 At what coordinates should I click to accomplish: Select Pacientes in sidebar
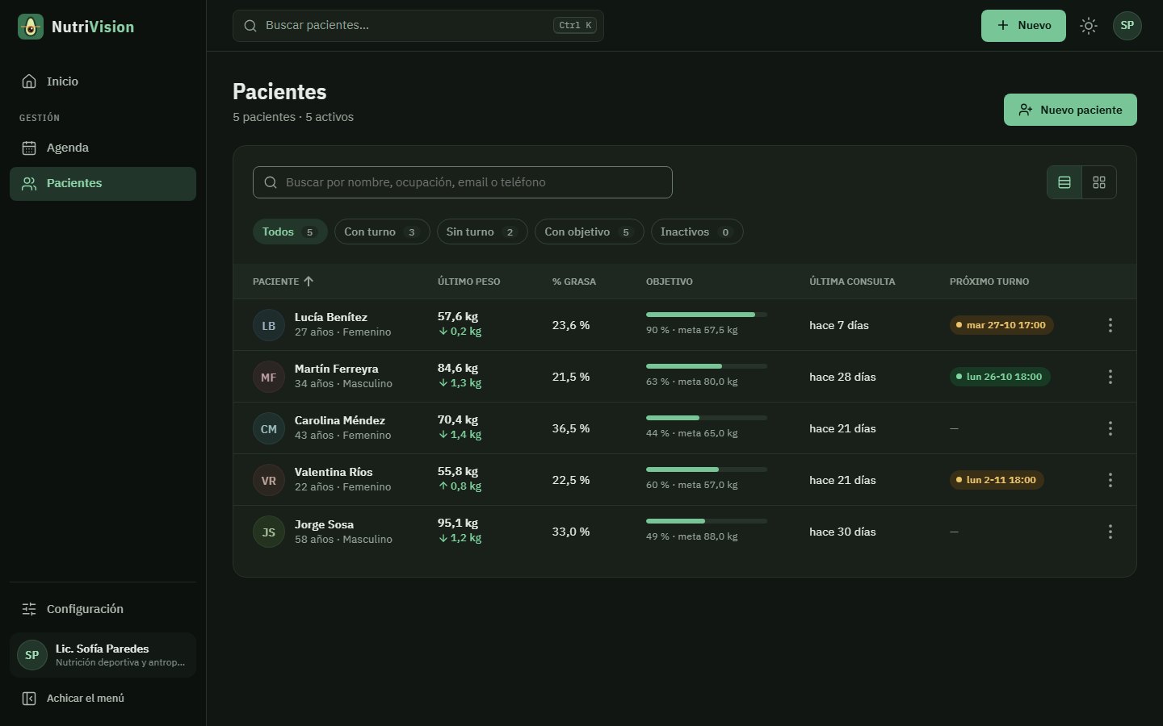point(103,183)
